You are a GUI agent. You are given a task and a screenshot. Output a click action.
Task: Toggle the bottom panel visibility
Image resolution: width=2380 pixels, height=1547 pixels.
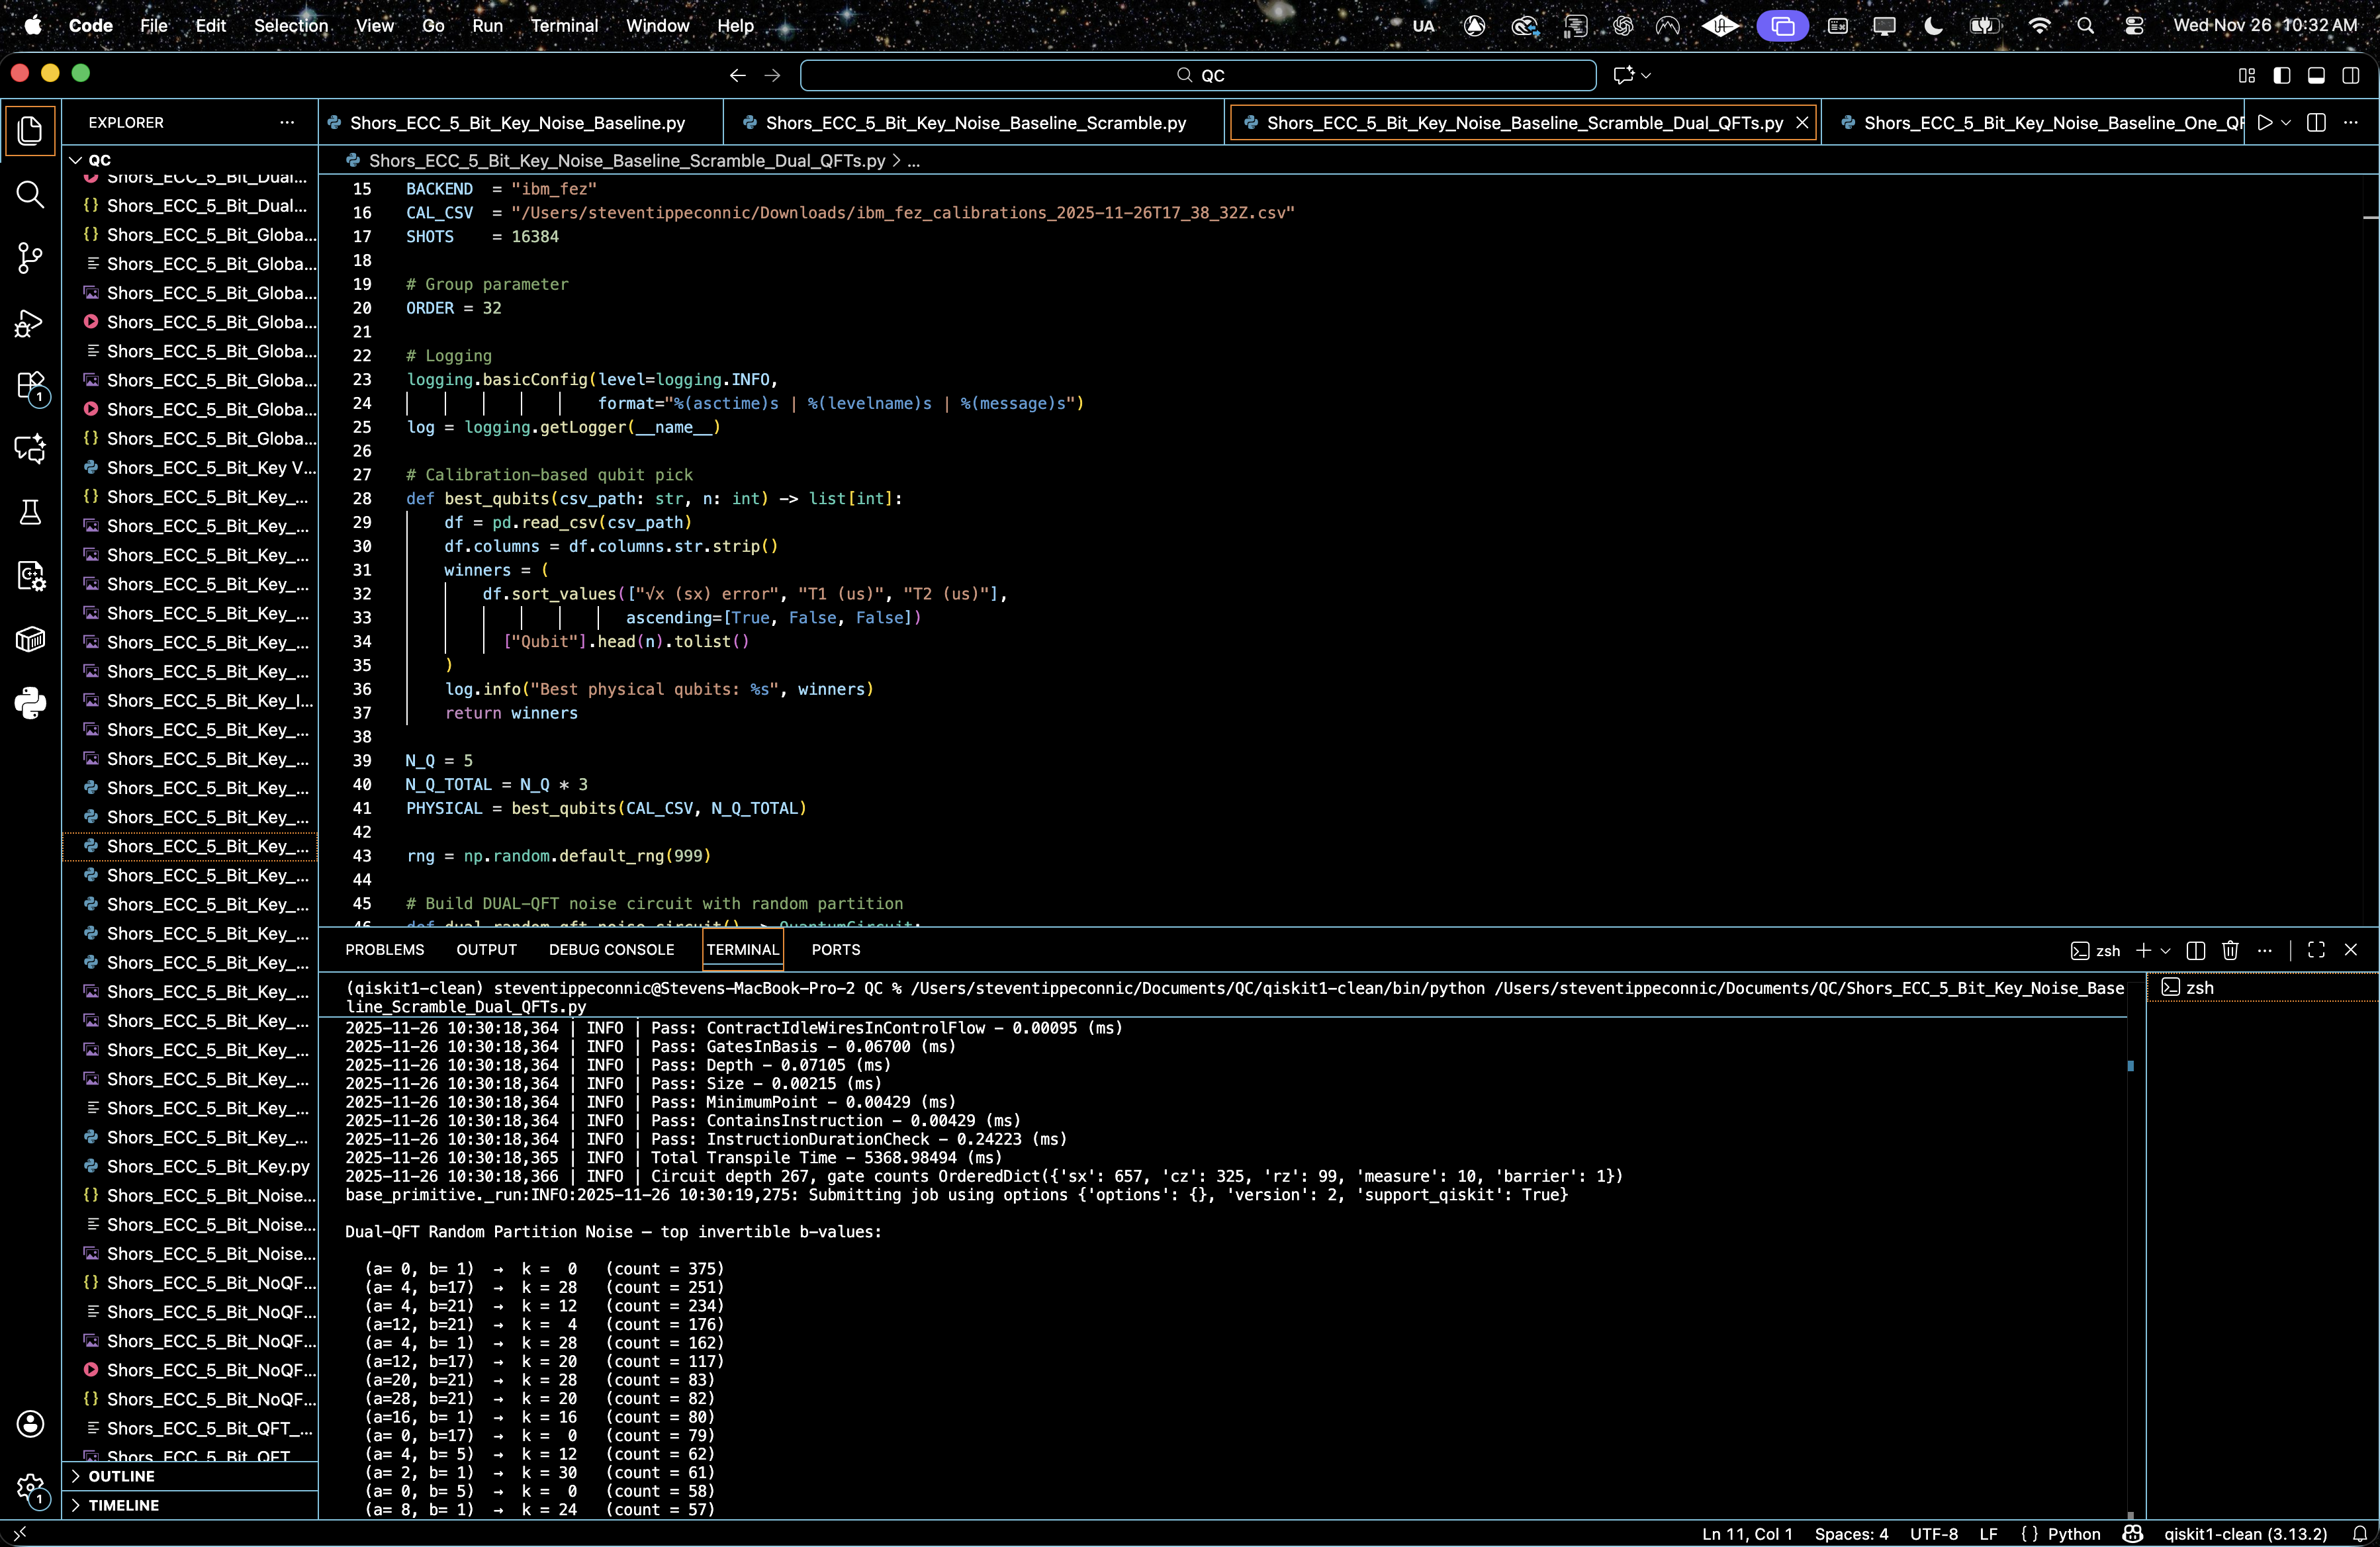[2316, 75]
